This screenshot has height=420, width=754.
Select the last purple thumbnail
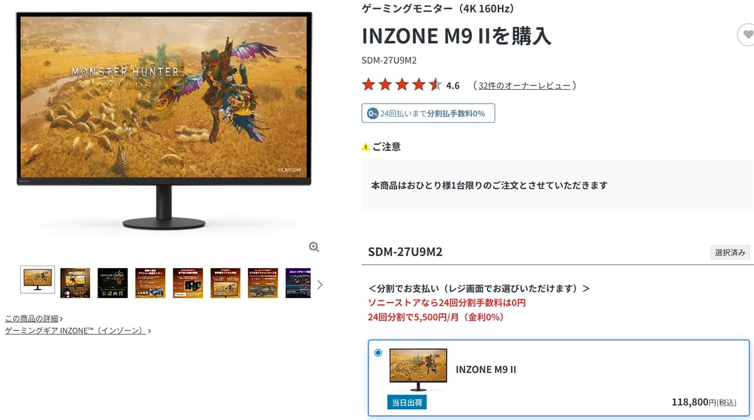pyautogui.click(x=298, y=283)
